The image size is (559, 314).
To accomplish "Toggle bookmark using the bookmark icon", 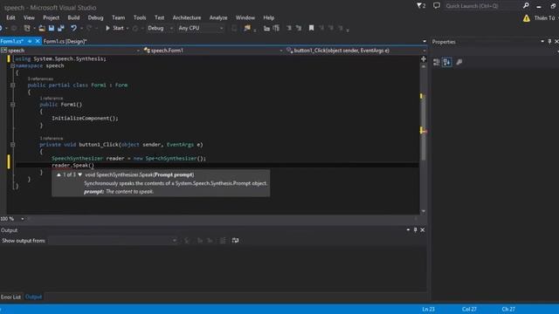I will pos(311,28).
